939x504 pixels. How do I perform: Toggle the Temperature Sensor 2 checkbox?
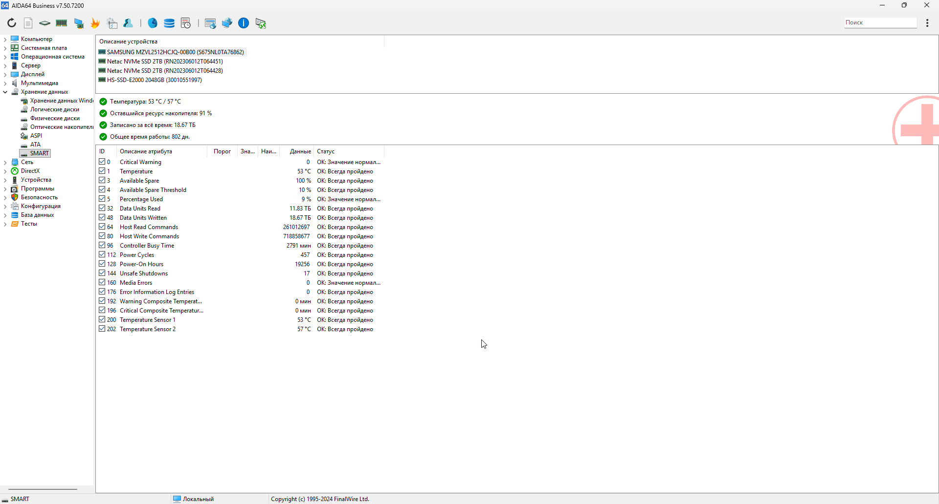tap(102, 329)
